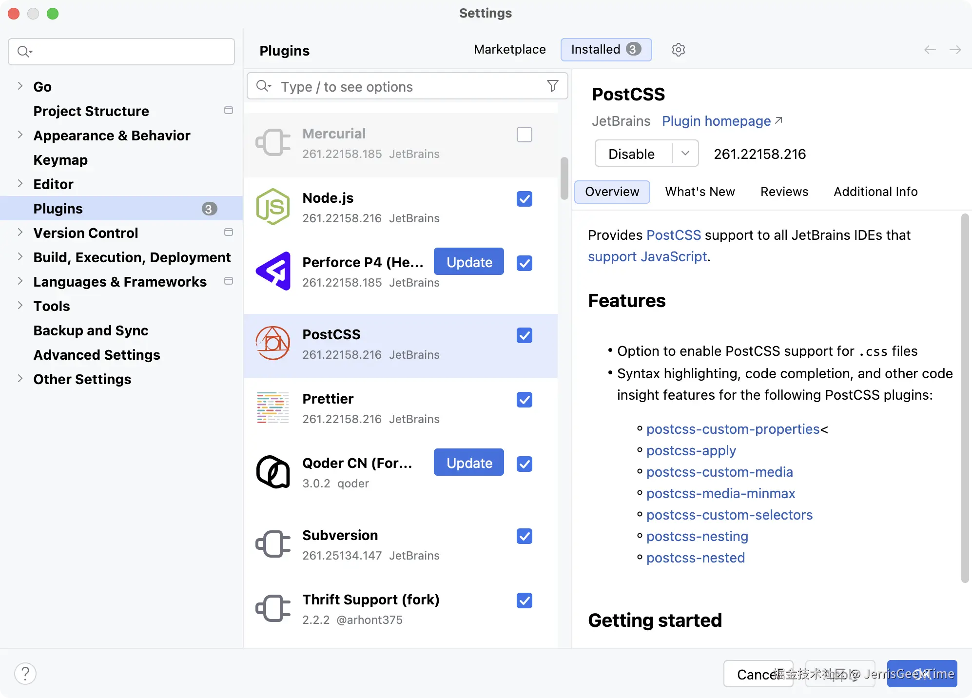This screenshot has width=972, height=698.
Task: Click the Qoder CN plugin logo
Action: [273, 472]
